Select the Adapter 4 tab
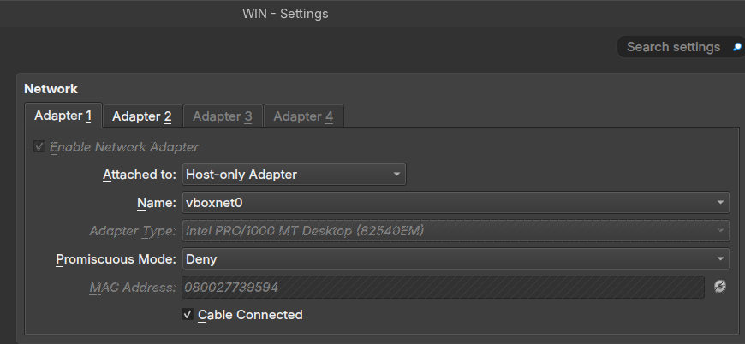 [303, 116]
